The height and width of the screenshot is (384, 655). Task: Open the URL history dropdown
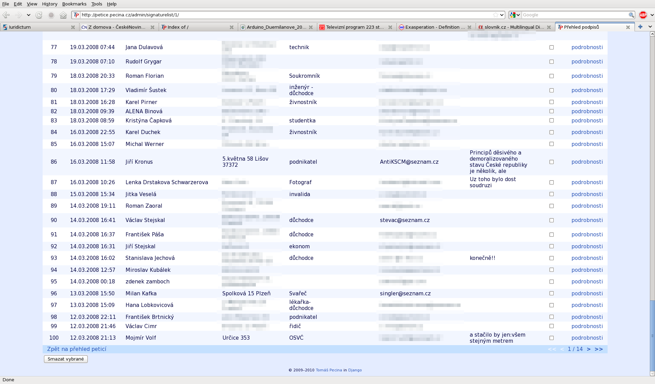502,15
